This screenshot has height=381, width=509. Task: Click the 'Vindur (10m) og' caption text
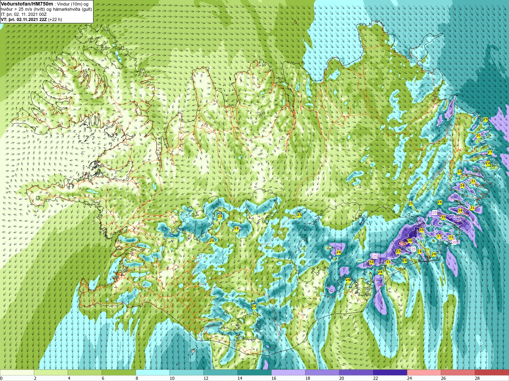[74, 4]
